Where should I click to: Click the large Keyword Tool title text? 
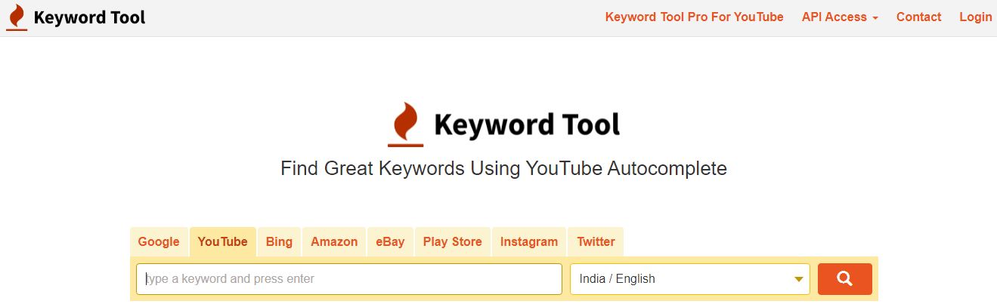pos(527,124)
